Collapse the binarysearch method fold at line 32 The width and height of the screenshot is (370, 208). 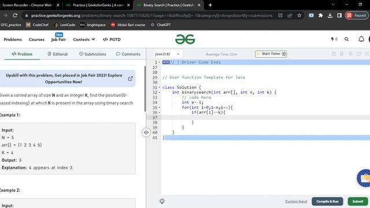(x=160, y=92)
